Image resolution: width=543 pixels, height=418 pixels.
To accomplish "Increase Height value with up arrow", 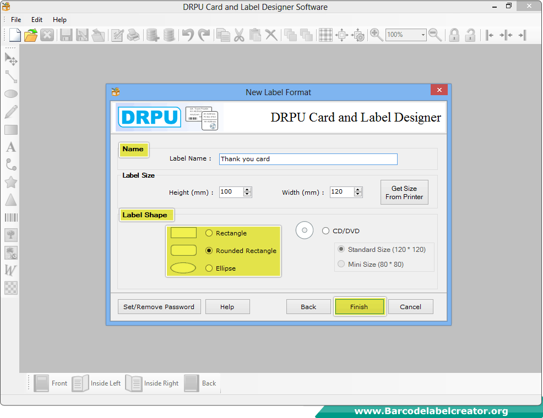I will click(247, 189).
